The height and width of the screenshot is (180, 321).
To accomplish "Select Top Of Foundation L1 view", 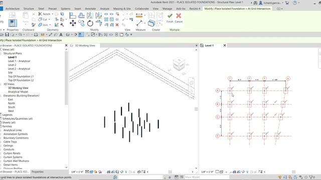I will [21, 76].
